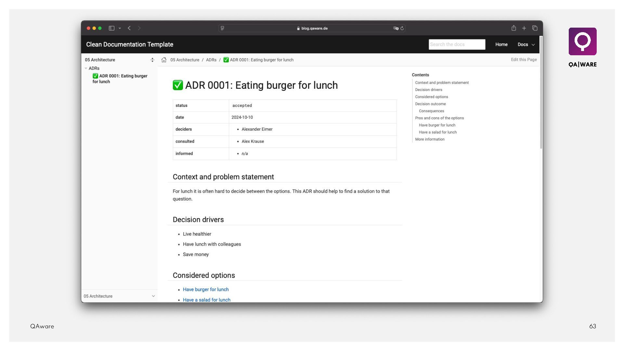Image resolution: width=624 pixels, height=351 pixels.
Task: Open Have a salad for lunch link under Considered options
Action: [207, 300]
